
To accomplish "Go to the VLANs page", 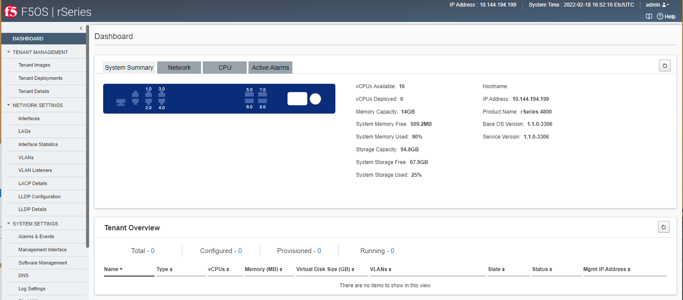I will tap(26, 157).
